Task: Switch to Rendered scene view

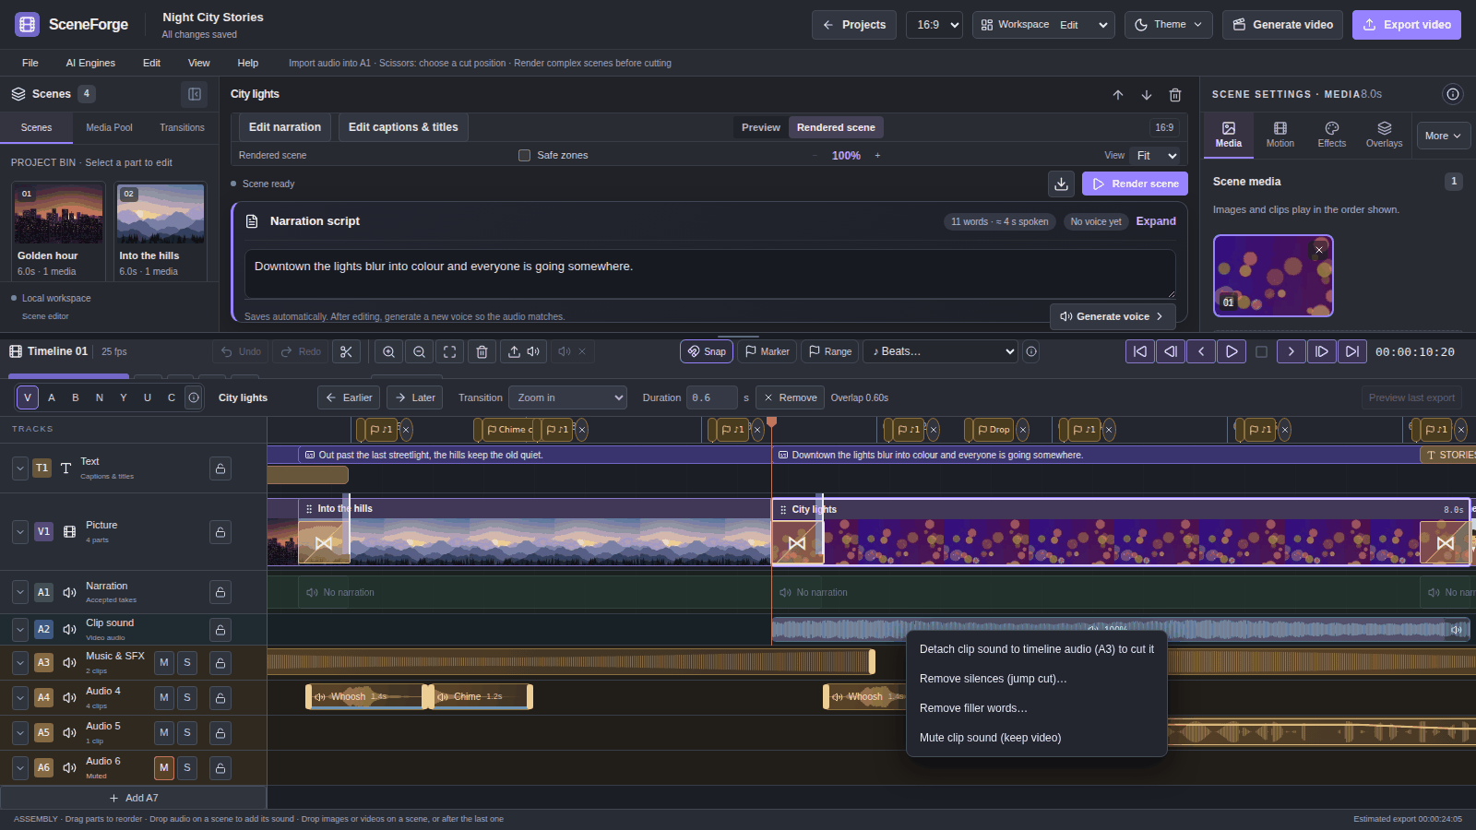Action: pos(836,127)
